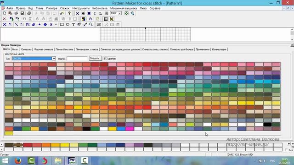Select the navy blue color in palette bar

tap(120, 145)
